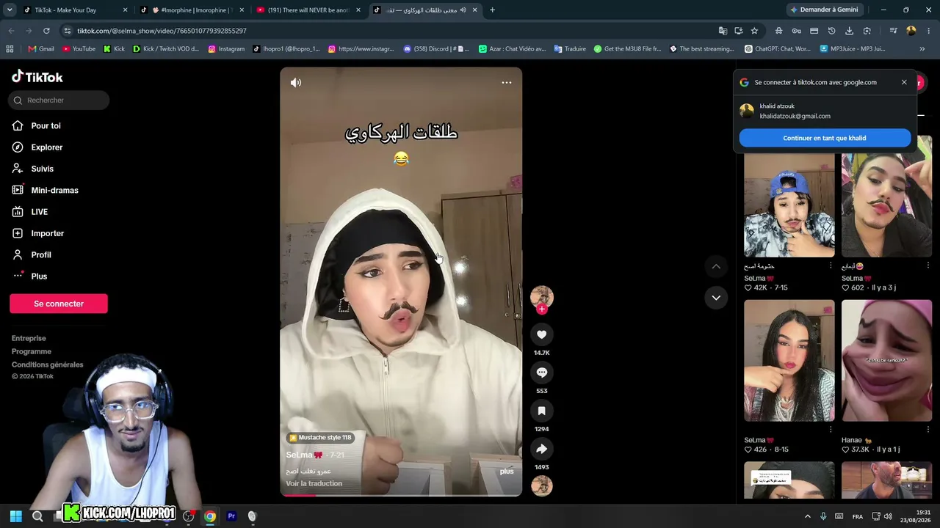
Task: Open the Chrome tab search dropdown
Action: 10,10
